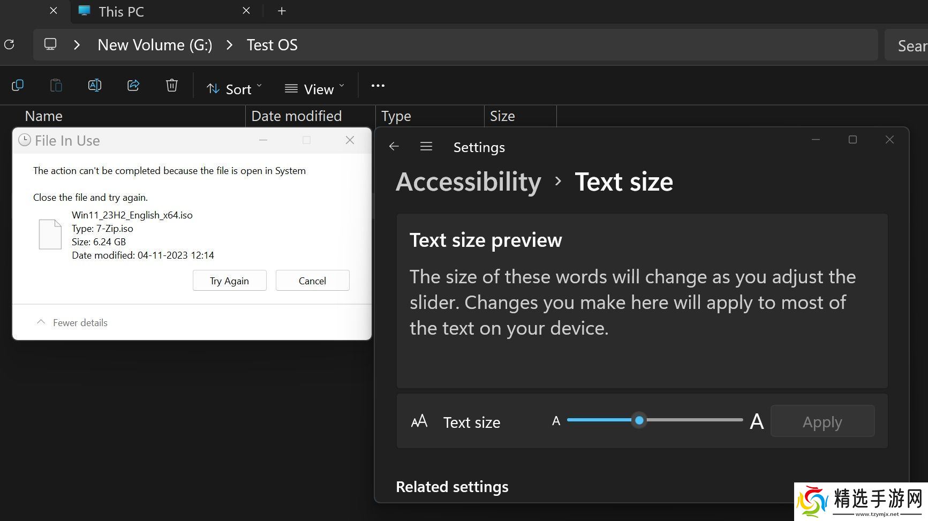Open the View dropdown menu
This screenshot has width=928, height=521.
point(314,89)
